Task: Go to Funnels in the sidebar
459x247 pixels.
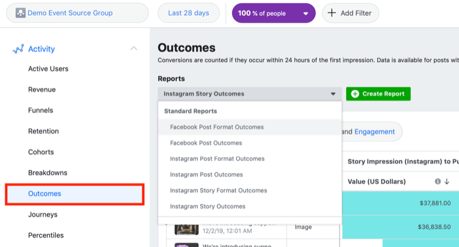Action: [x=41, y=110]
